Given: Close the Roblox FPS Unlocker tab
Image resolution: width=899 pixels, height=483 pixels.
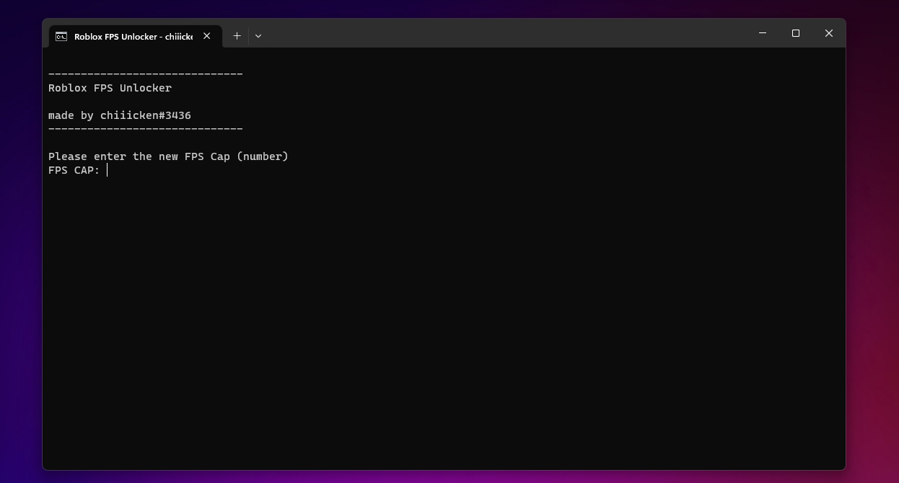Looking at the screenshot, I should (x=207, y=36).
